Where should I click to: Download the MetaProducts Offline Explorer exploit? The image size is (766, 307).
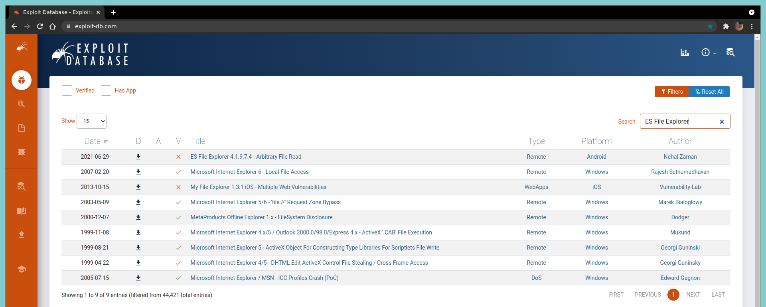point(138,217)
